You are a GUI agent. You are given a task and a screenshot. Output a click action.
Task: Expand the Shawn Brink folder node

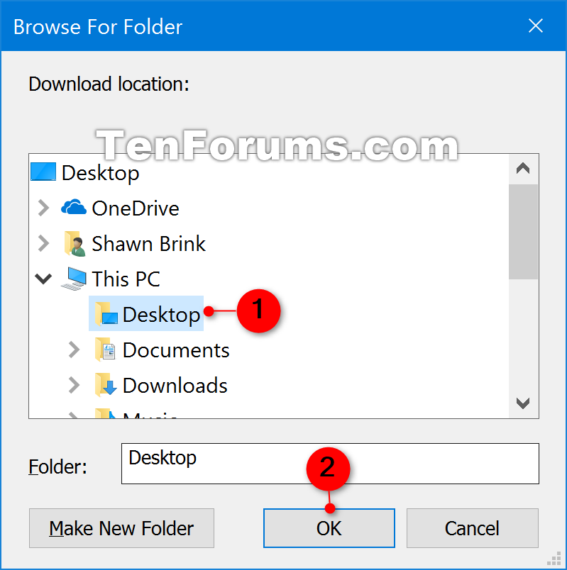click(44, 243)
